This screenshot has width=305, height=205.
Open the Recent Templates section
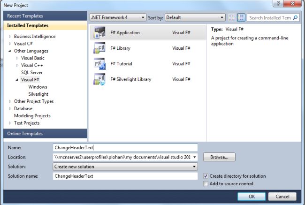45,16
